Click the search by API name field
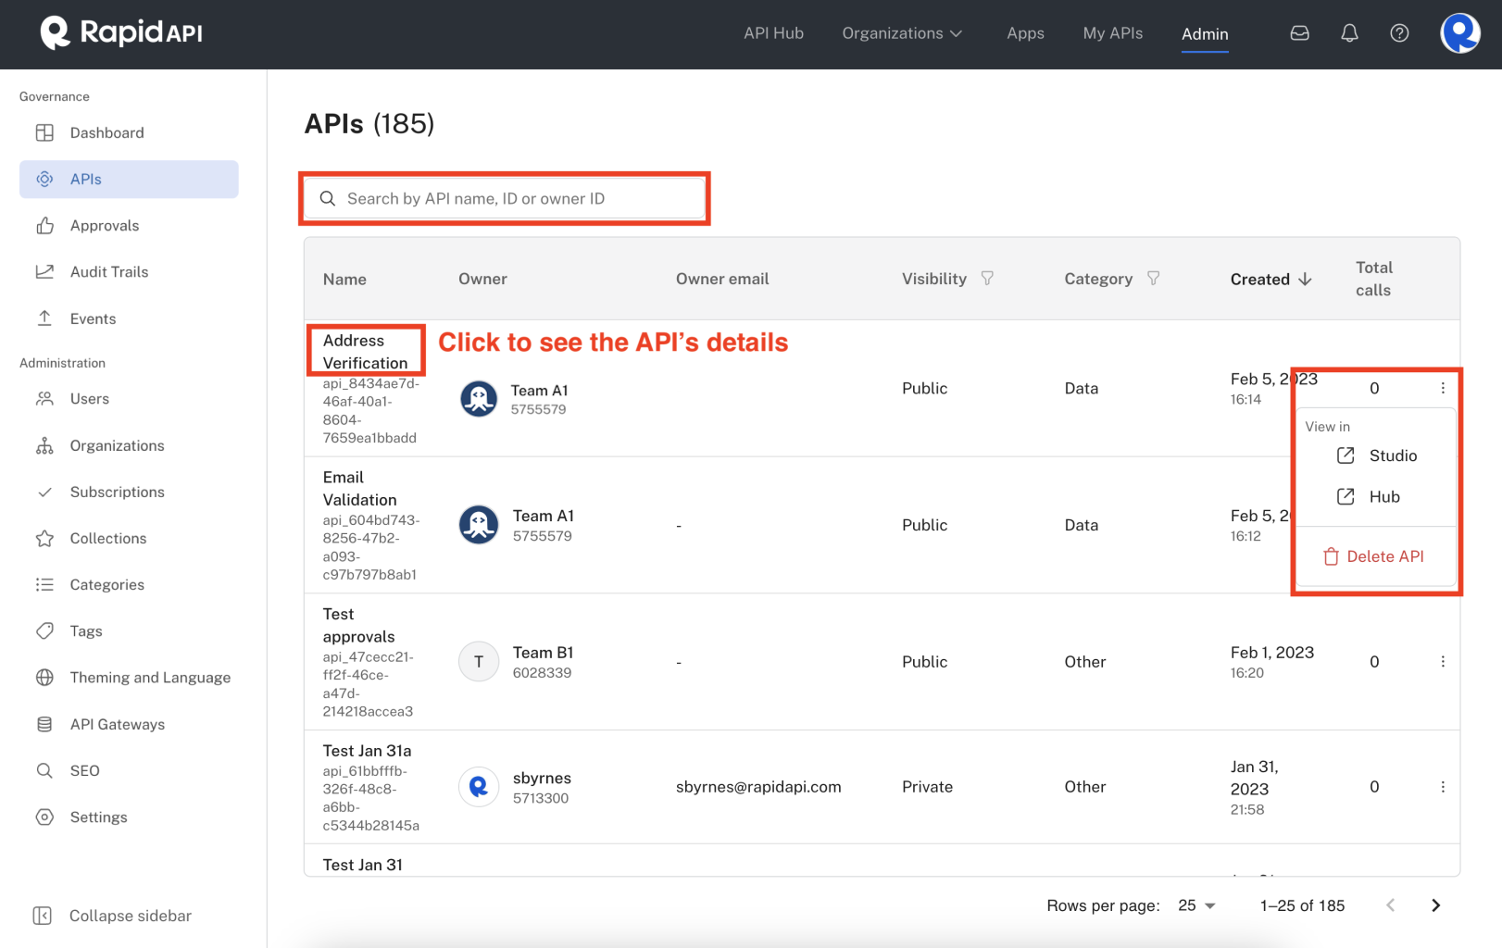 click(x=505, y=197)
